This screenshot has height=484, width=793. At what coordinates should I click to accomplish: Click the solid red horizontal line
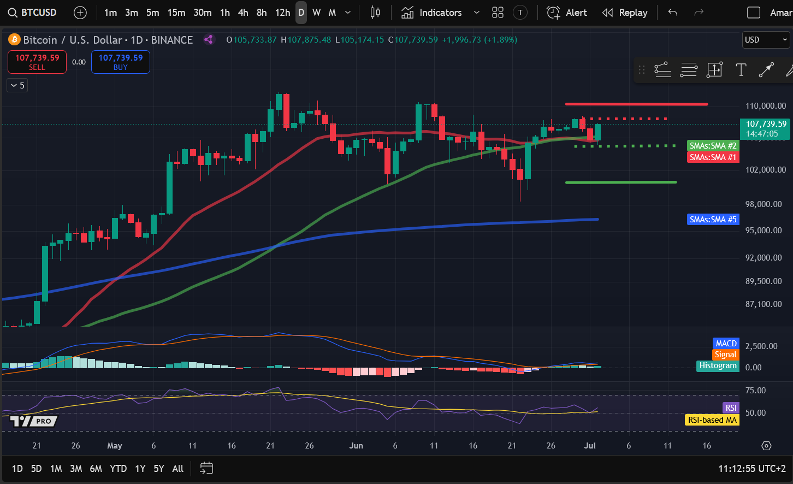click(x=636, y=104)
